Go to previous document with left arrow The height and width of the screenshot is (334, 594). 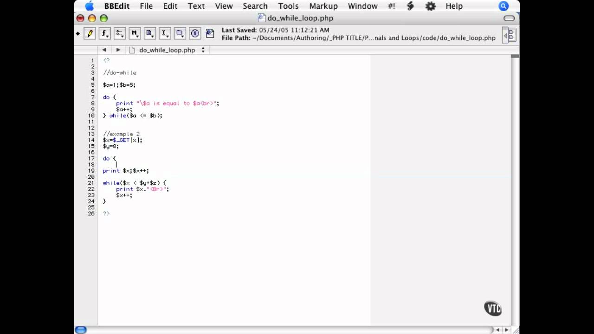tap(104, 50)
